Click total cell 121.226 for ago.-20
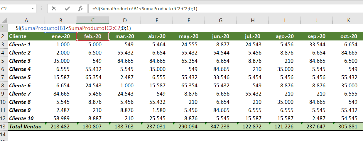Screen dimensions: 363x141 tap(284, 127)
